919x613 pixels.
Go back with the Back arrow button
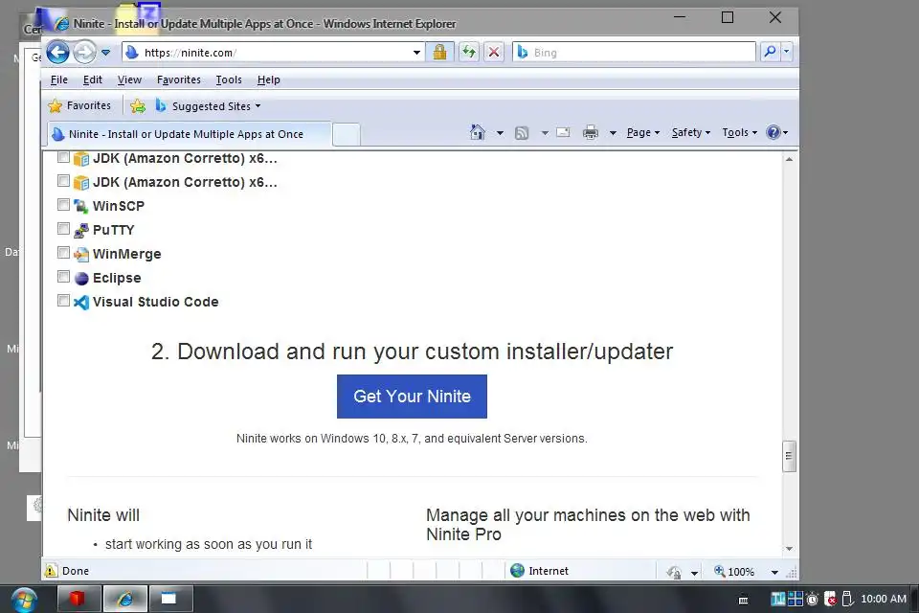pyautogui.click(x=57, y=53)
